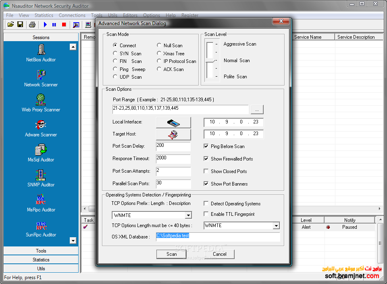Open the TCP Options Prefix combo box
The width and height of the screenshot is (387, 284).
[188, 215]
